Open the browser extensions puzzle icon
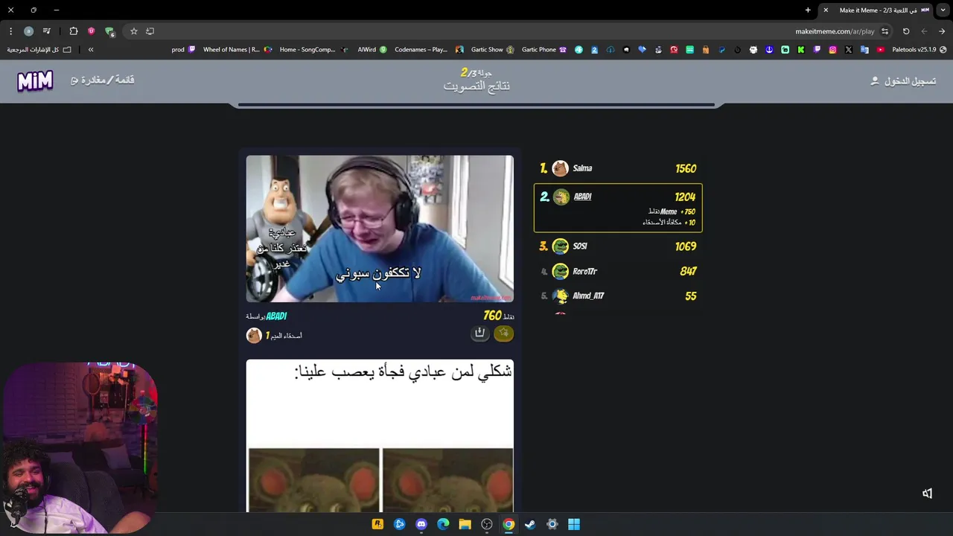The width and height of the screenshot is (953, 536). pyautogui.click(x=74, y=31)
